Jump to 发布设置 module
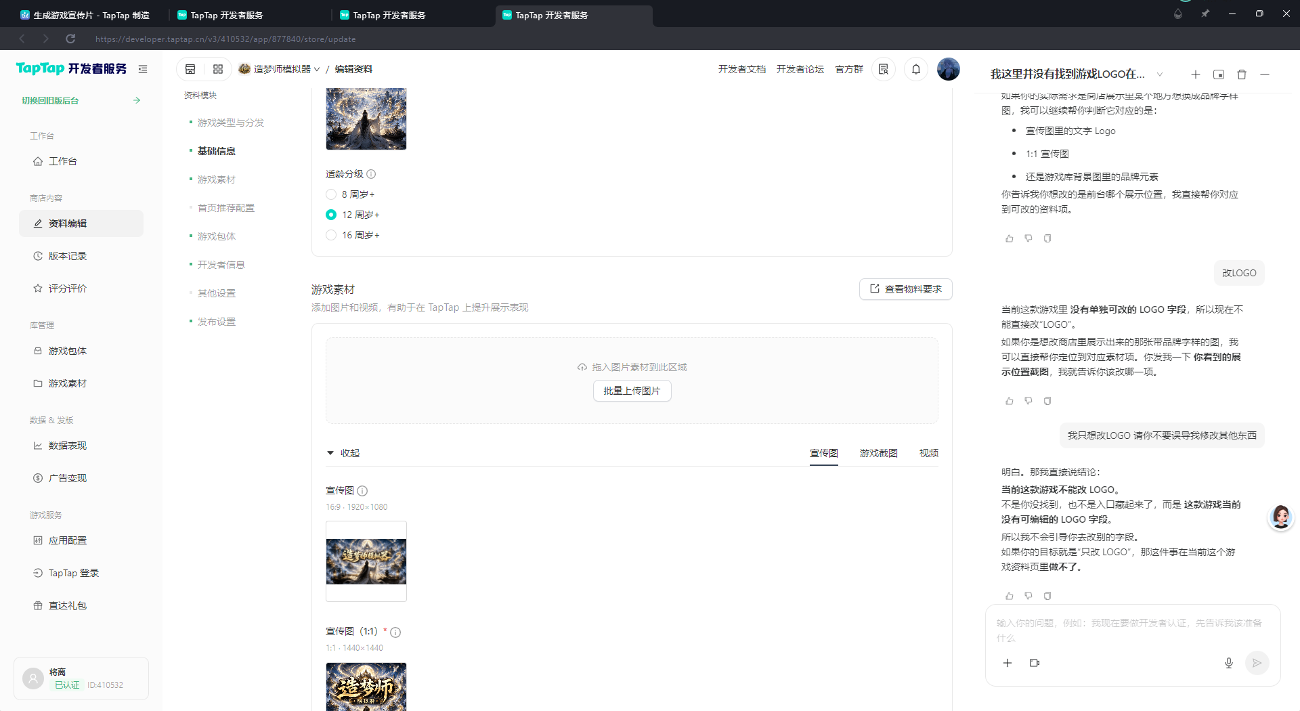The image size is (1300, 711). tap(217, 322)
